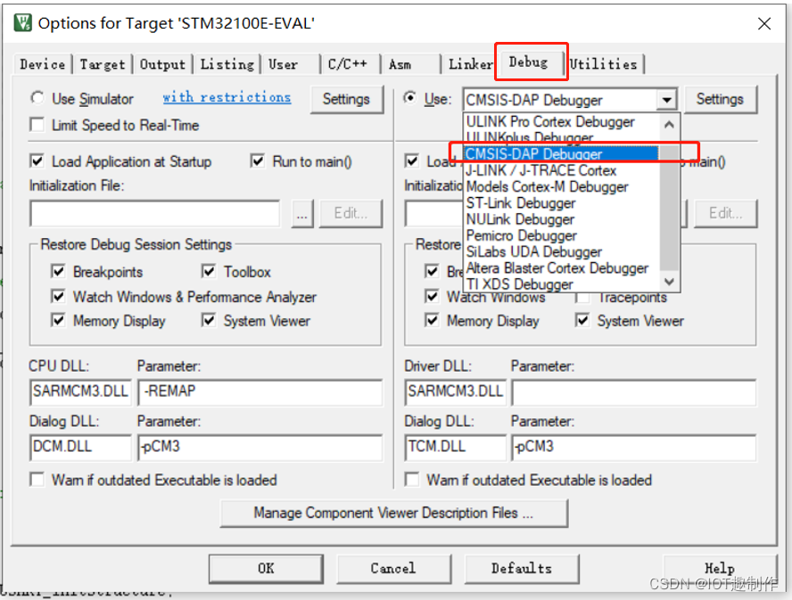Click the simulator Initialization File field
The height and width of the screenshot is (600, 792).
(154, 214)
